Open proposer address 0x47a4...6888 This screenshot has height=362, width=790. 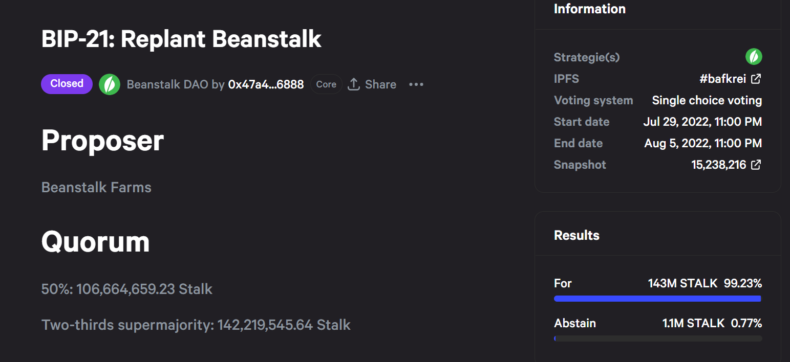[x=266, y=84]
